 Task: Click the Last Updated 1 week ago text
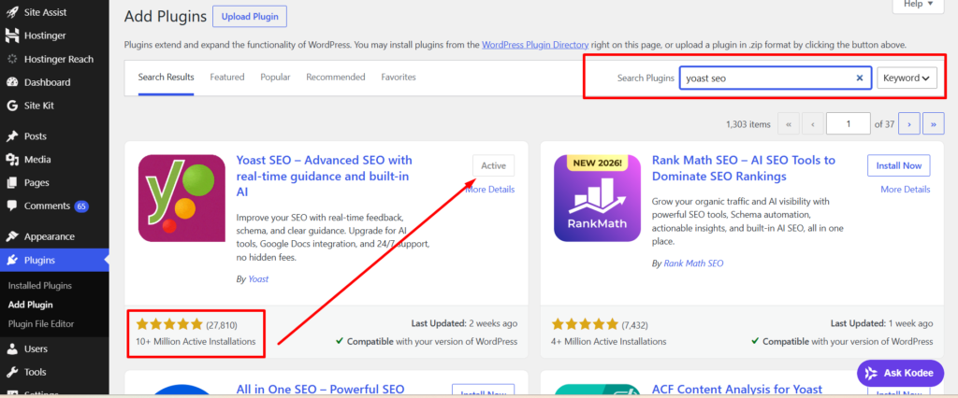pos(881,323)
